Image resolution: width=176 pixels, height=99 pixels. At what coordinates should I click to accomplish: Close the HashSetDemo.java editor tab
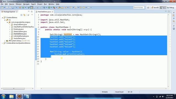(53, 12)
